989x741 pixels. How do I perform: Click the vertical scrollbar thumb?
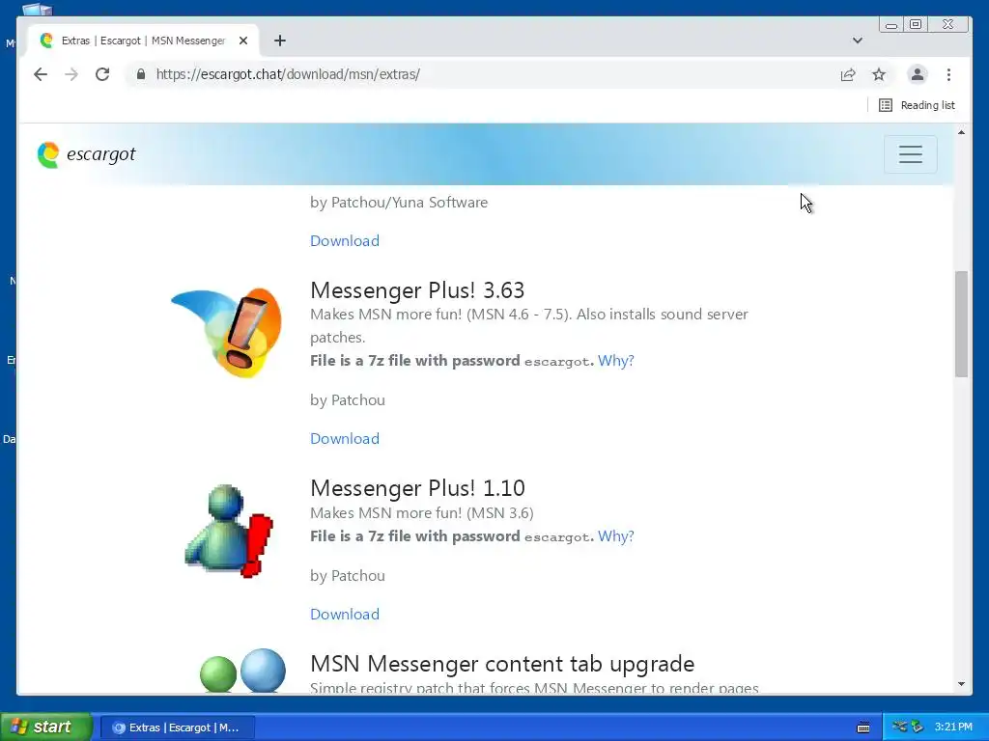pos(961,324)
